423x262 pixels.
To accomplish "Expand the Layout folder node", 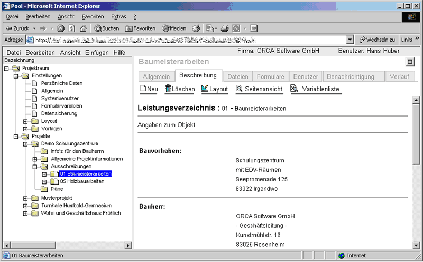I will (x=25, y=121).
